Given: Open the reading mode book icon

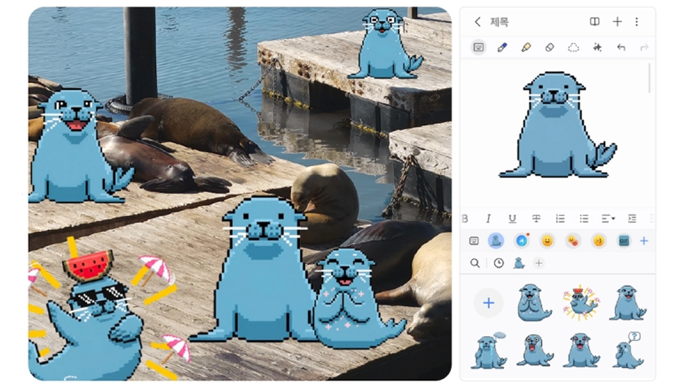Looking at the screenshot, I should click(x=594, y=22).
